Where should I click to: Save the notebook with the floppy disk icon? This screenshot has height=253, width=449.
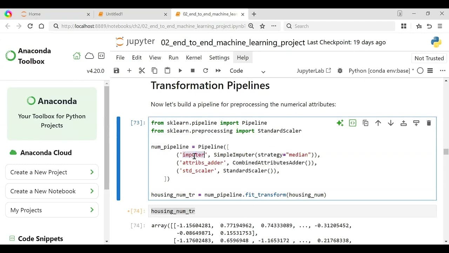[x=116, y=71]
